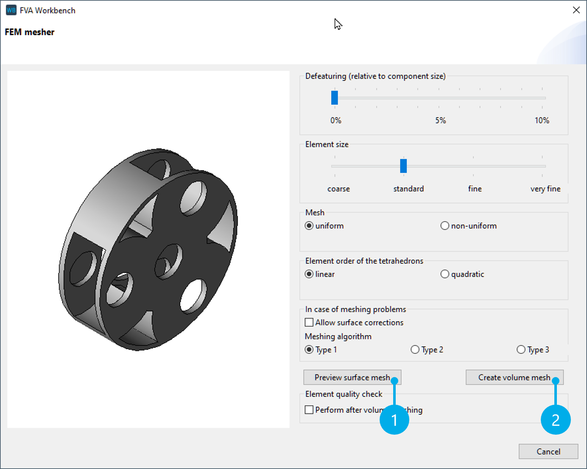Image resolution: width=587 pixels, height=469 pixels.
Task: Set Defeaturing slider to 5% mark
Action: (x=439, y=98)
